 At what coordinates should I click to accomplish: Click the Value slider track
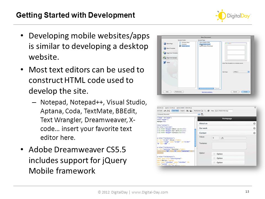tap(234, 138)
